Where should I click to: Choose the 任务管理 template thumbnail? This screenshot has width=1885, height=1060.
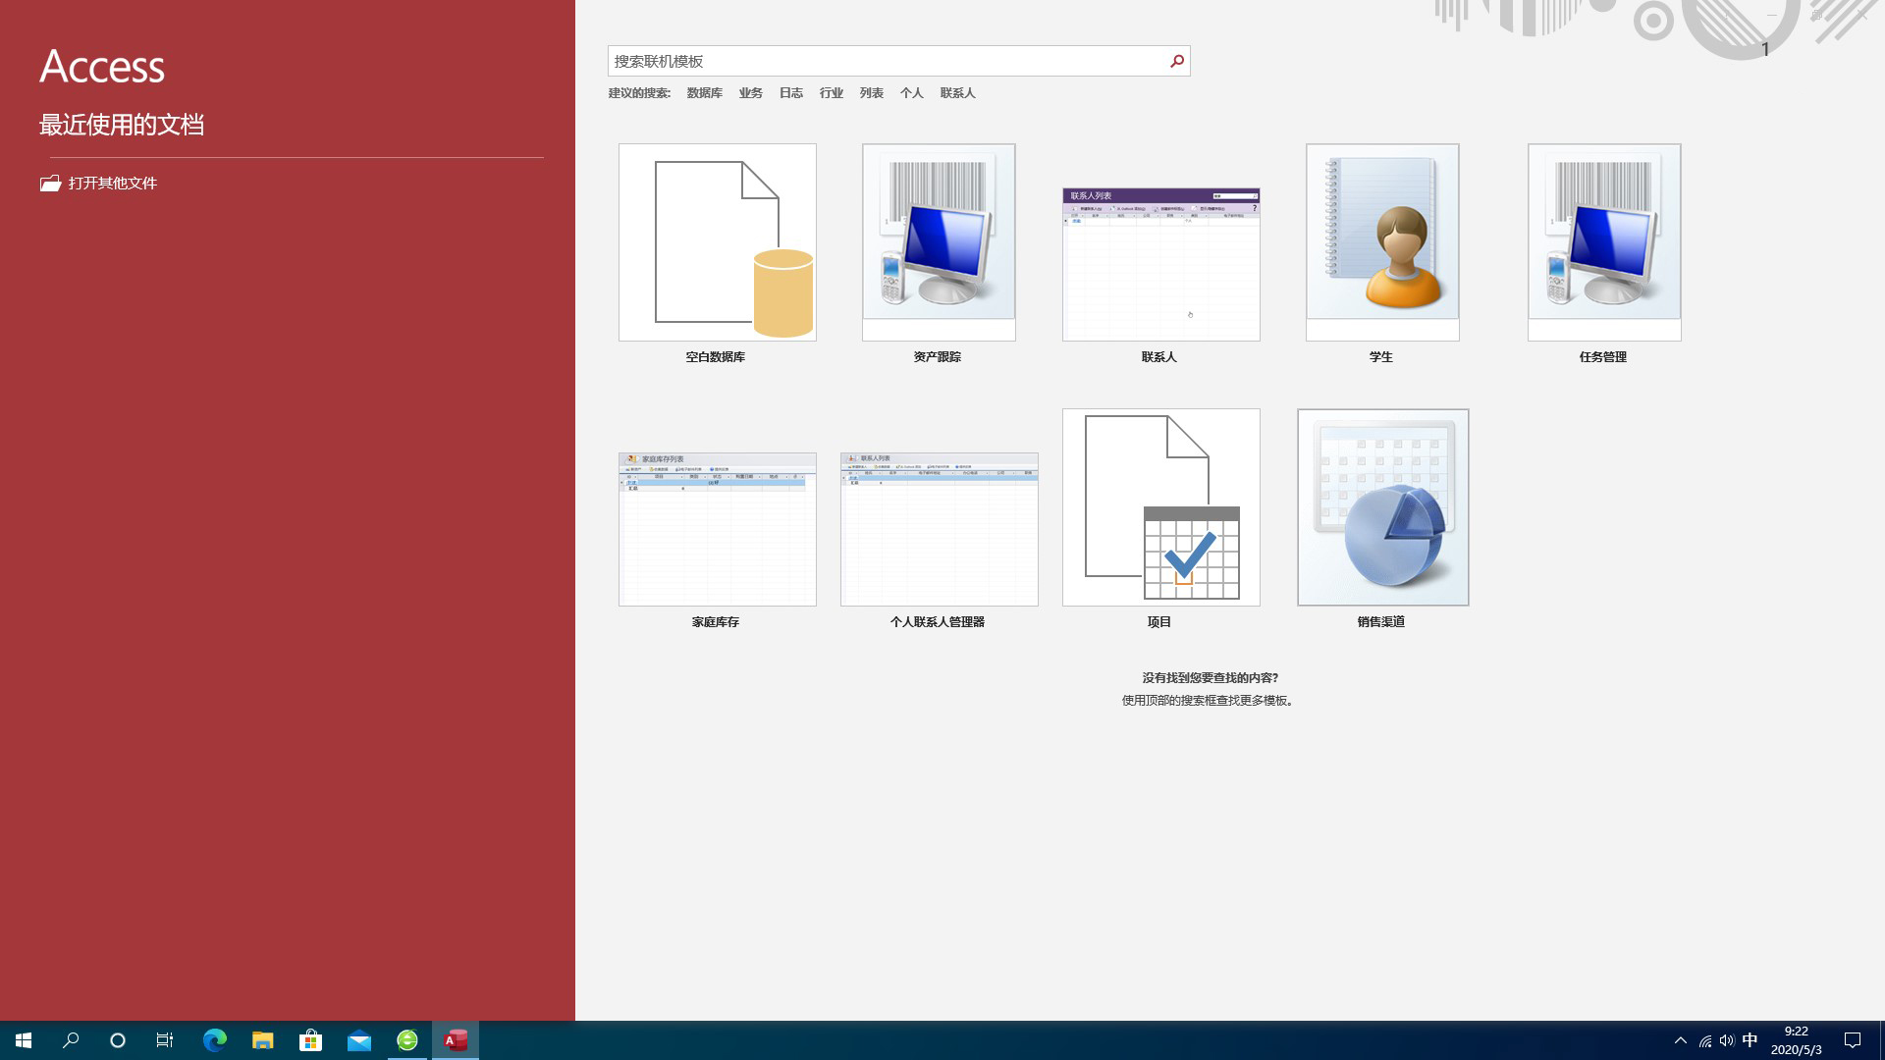coord(1604,242)
